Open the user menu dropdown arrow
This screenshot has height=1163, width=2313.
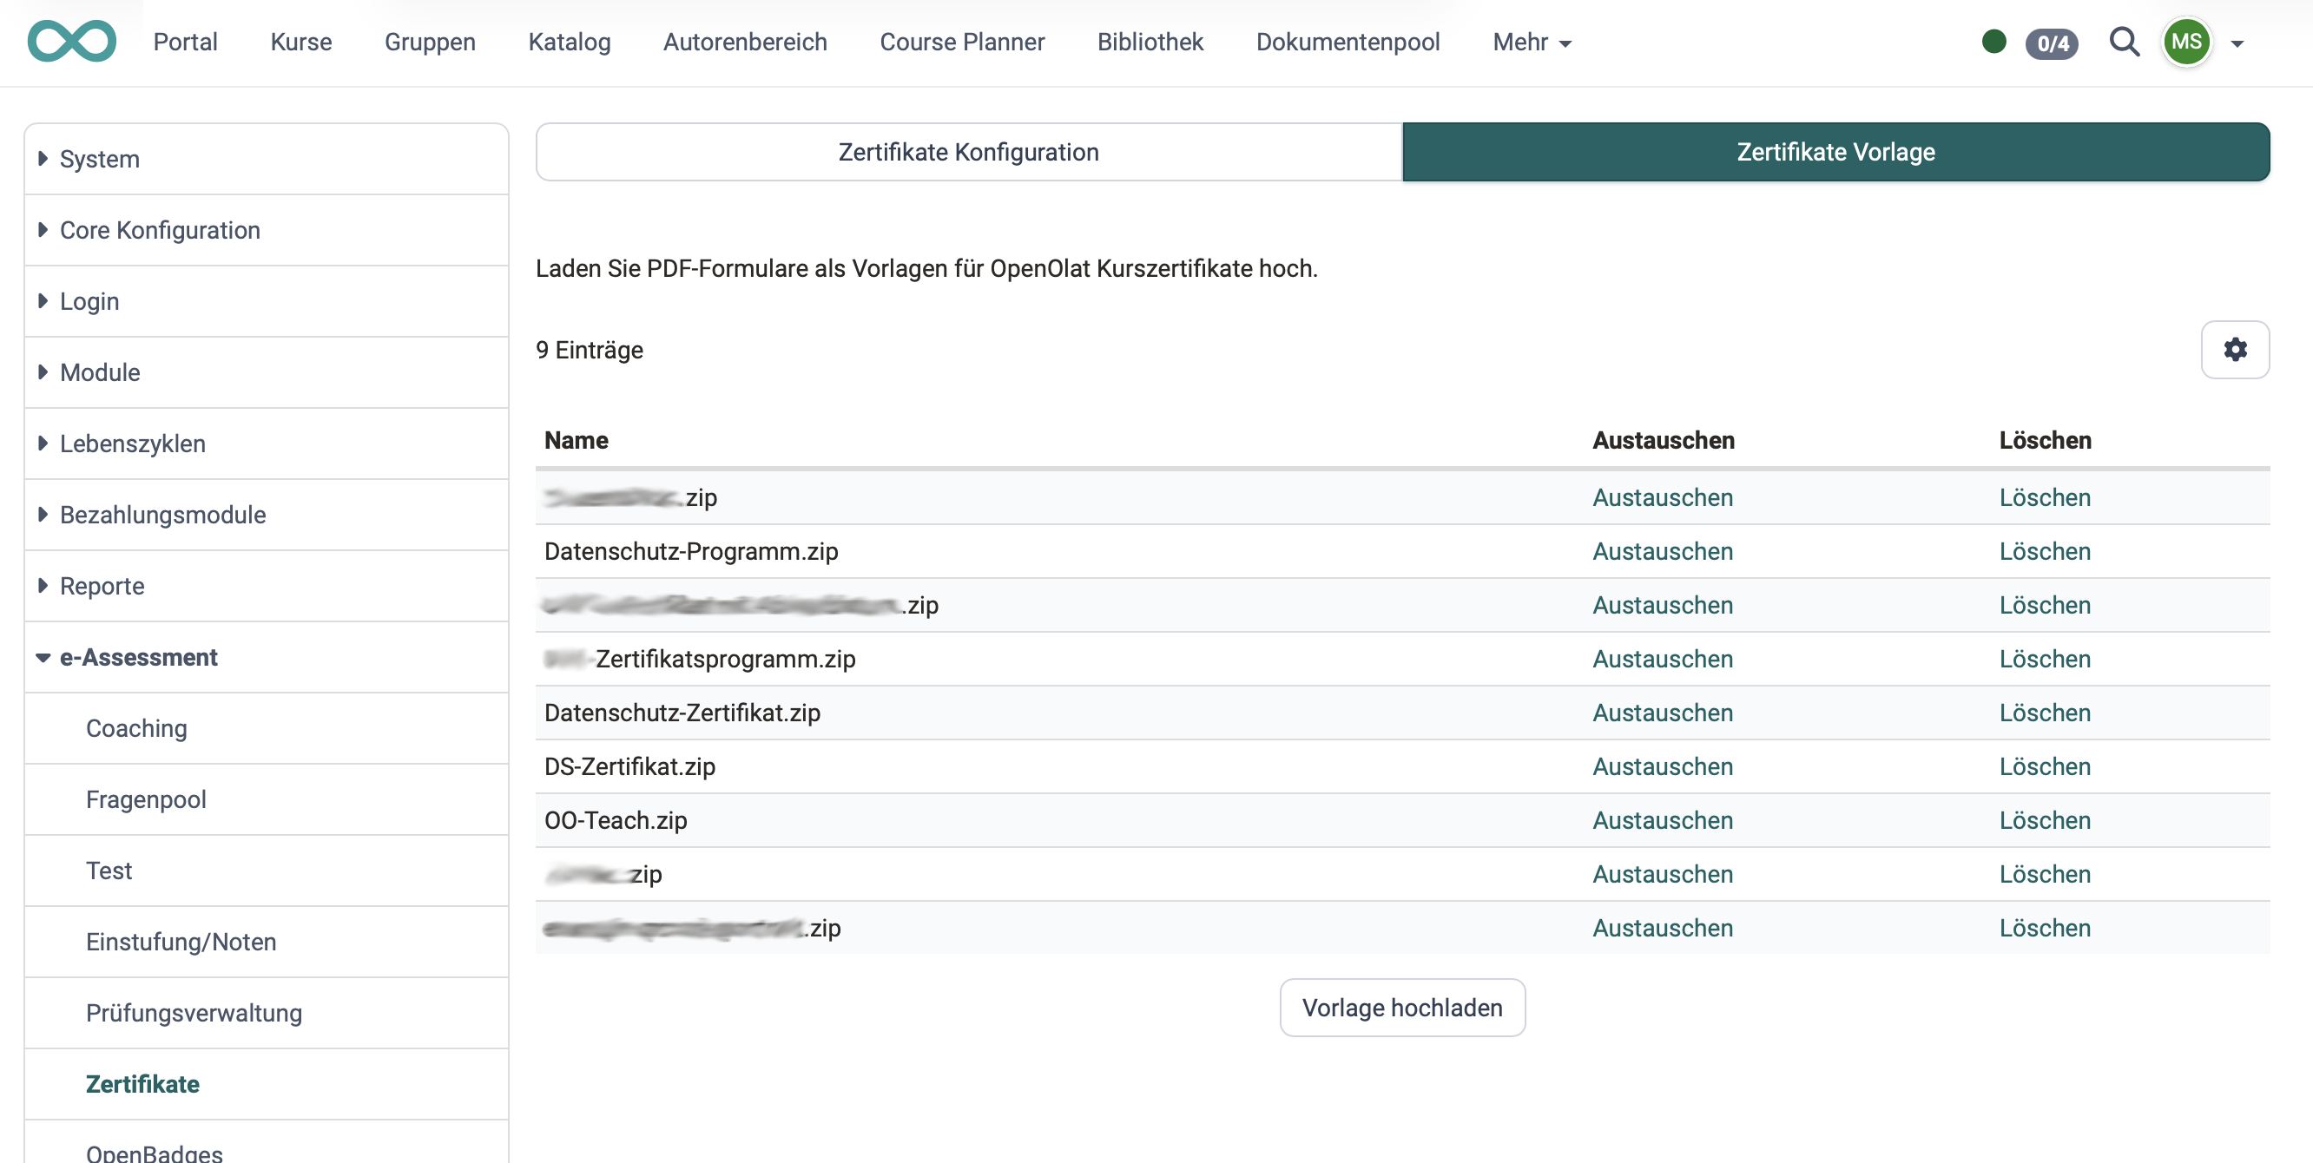(2237, 43)
